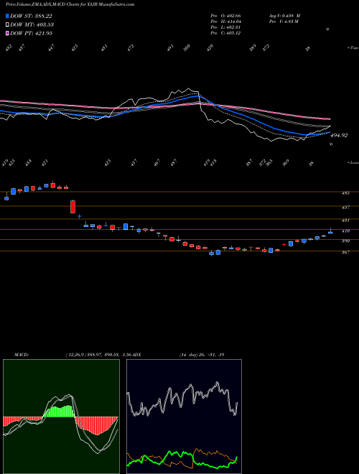Select the 'DOW ST: 388.22' legend text
The width and height of the screenshot is (359, 474).
[32, 16]
